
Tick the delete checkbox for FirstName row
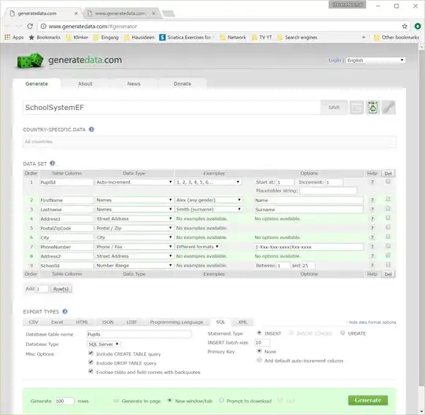point(388,199)
